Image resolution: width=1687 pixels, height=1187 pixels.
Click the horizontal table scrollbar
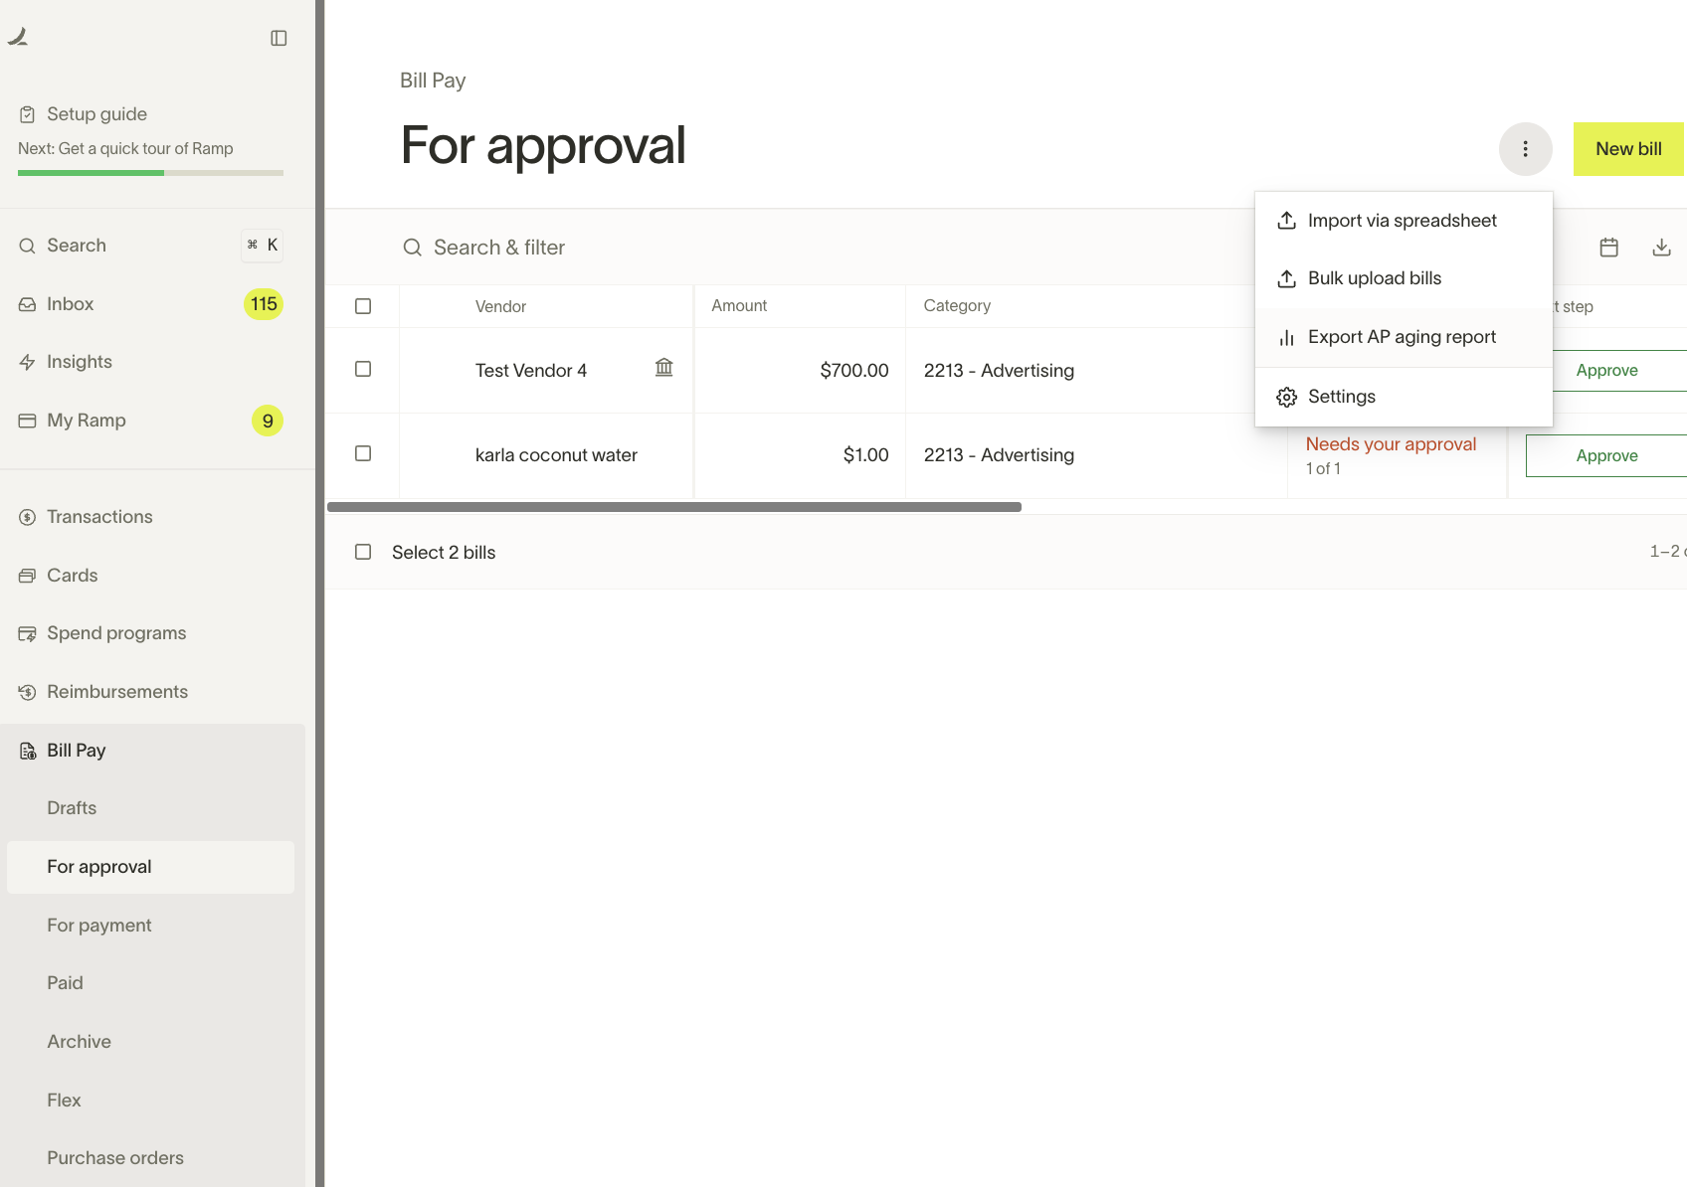[673, 507]
